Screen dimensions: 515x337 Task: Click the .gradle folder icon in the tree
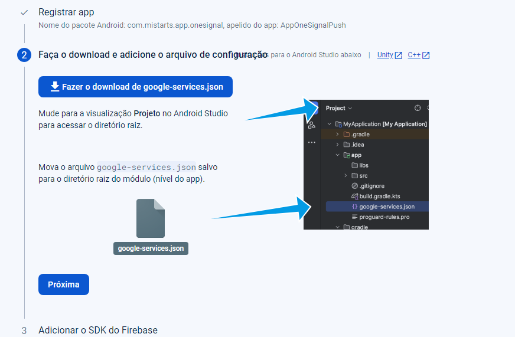coord(347,134)
